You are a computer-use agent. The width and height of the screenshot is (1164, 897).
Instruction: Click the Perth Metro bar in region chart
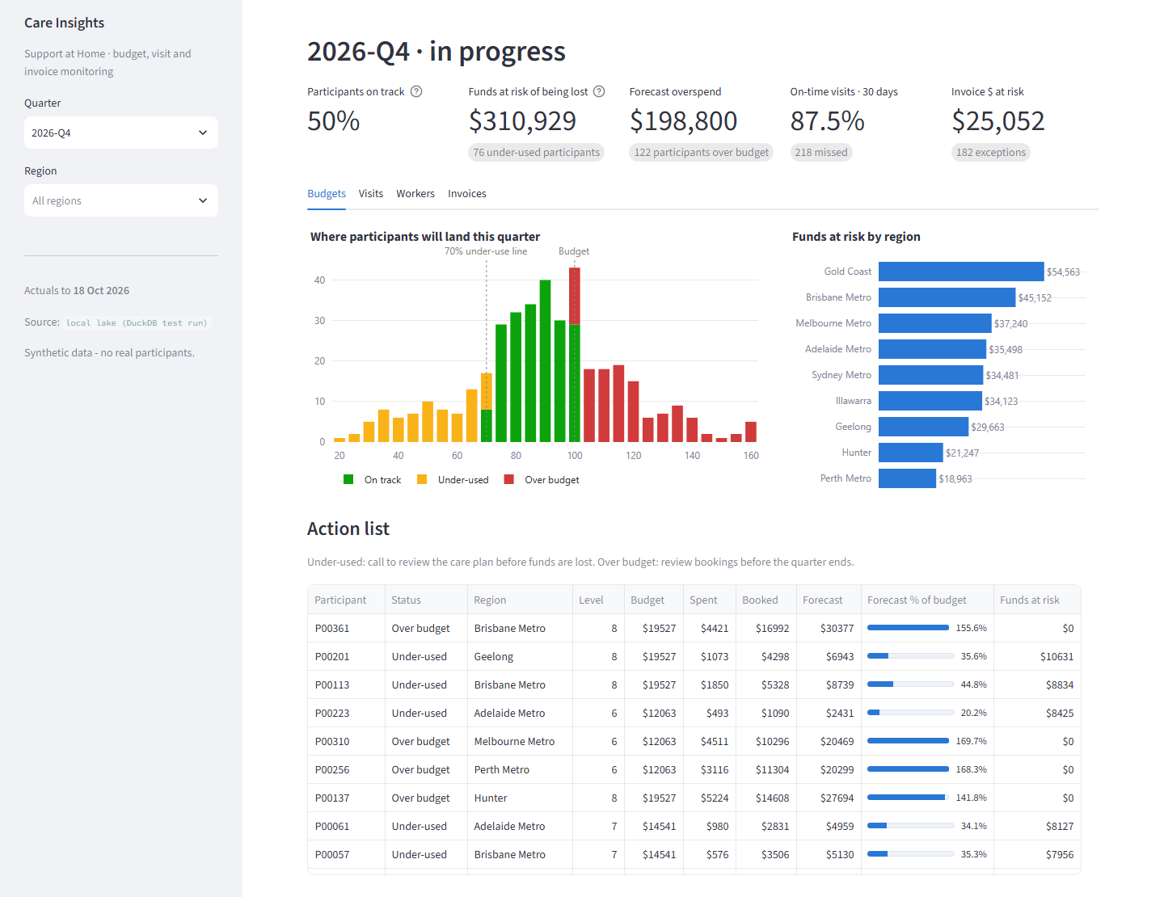[x=907, y=478]
